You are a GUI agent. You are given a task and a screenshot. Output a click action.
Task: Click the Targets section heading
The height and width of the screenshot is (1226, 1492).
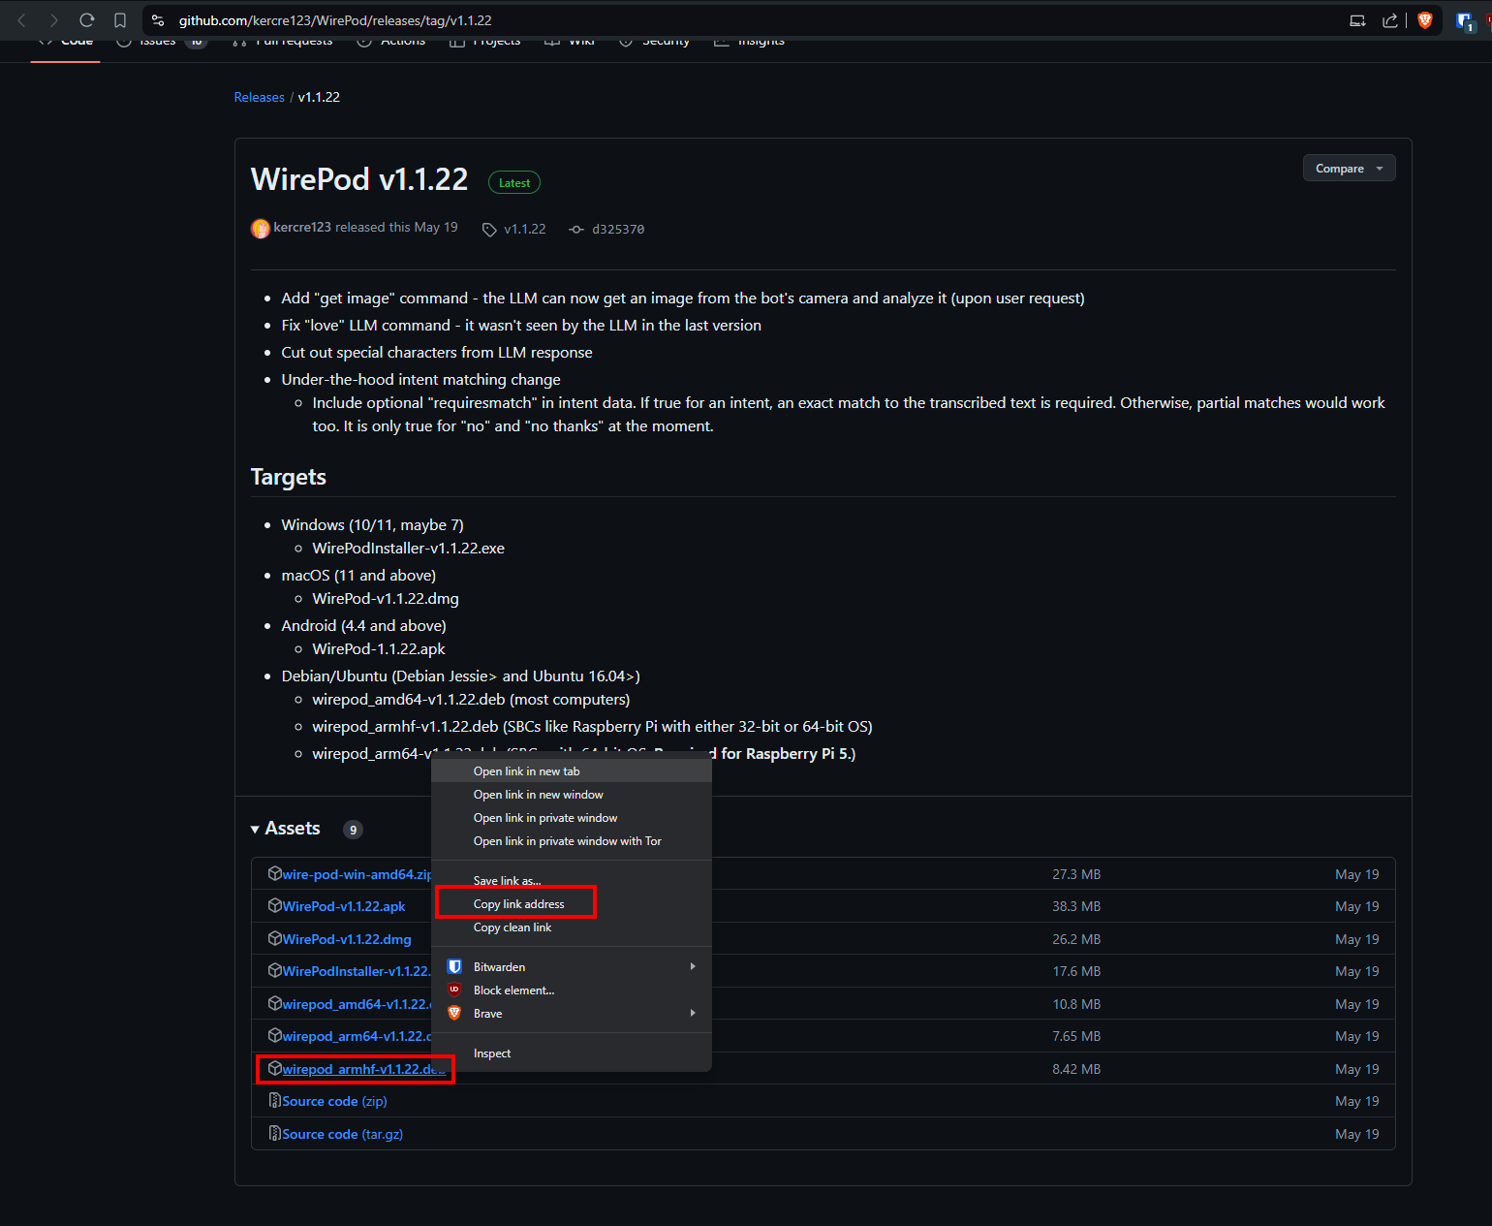289,477
